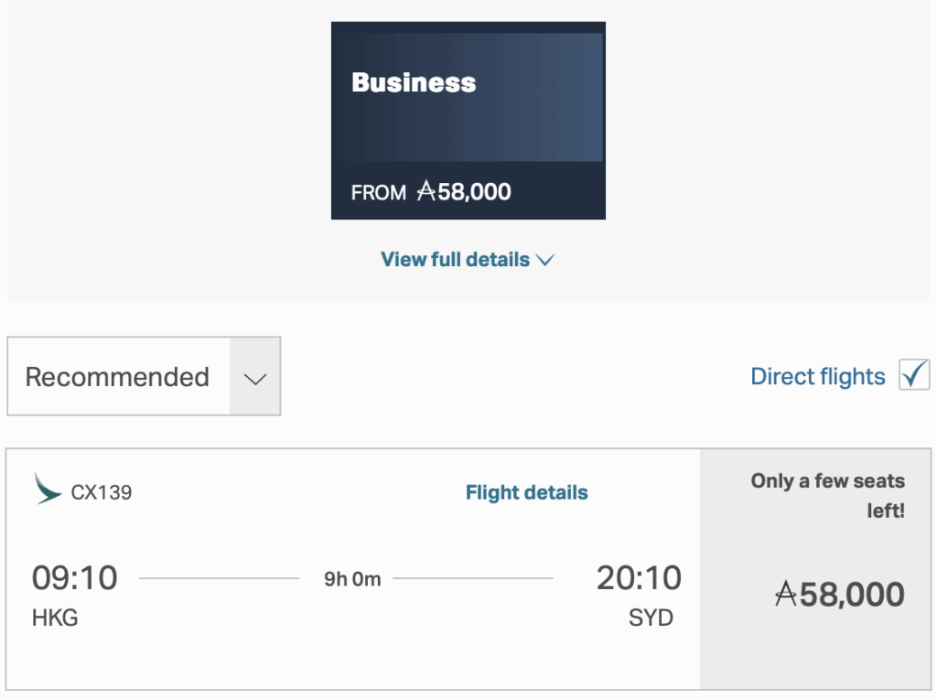Click the dropdown arrow on the Recommended selector

[254, 376]
